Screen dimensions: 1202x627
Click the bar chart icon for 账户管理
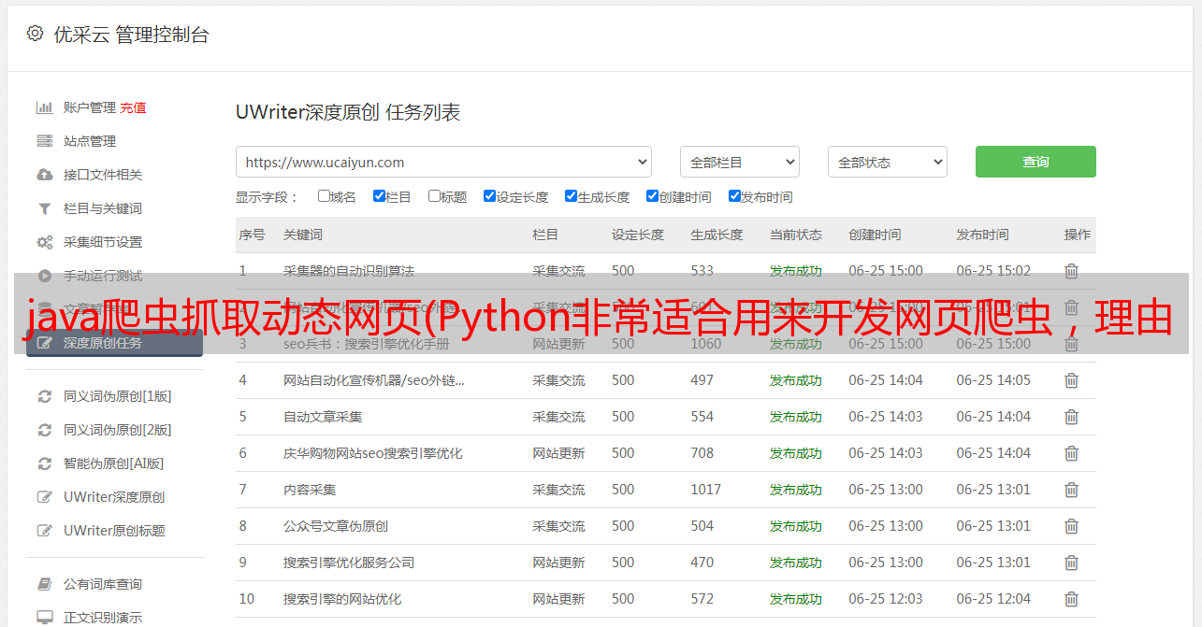point(44,107)
